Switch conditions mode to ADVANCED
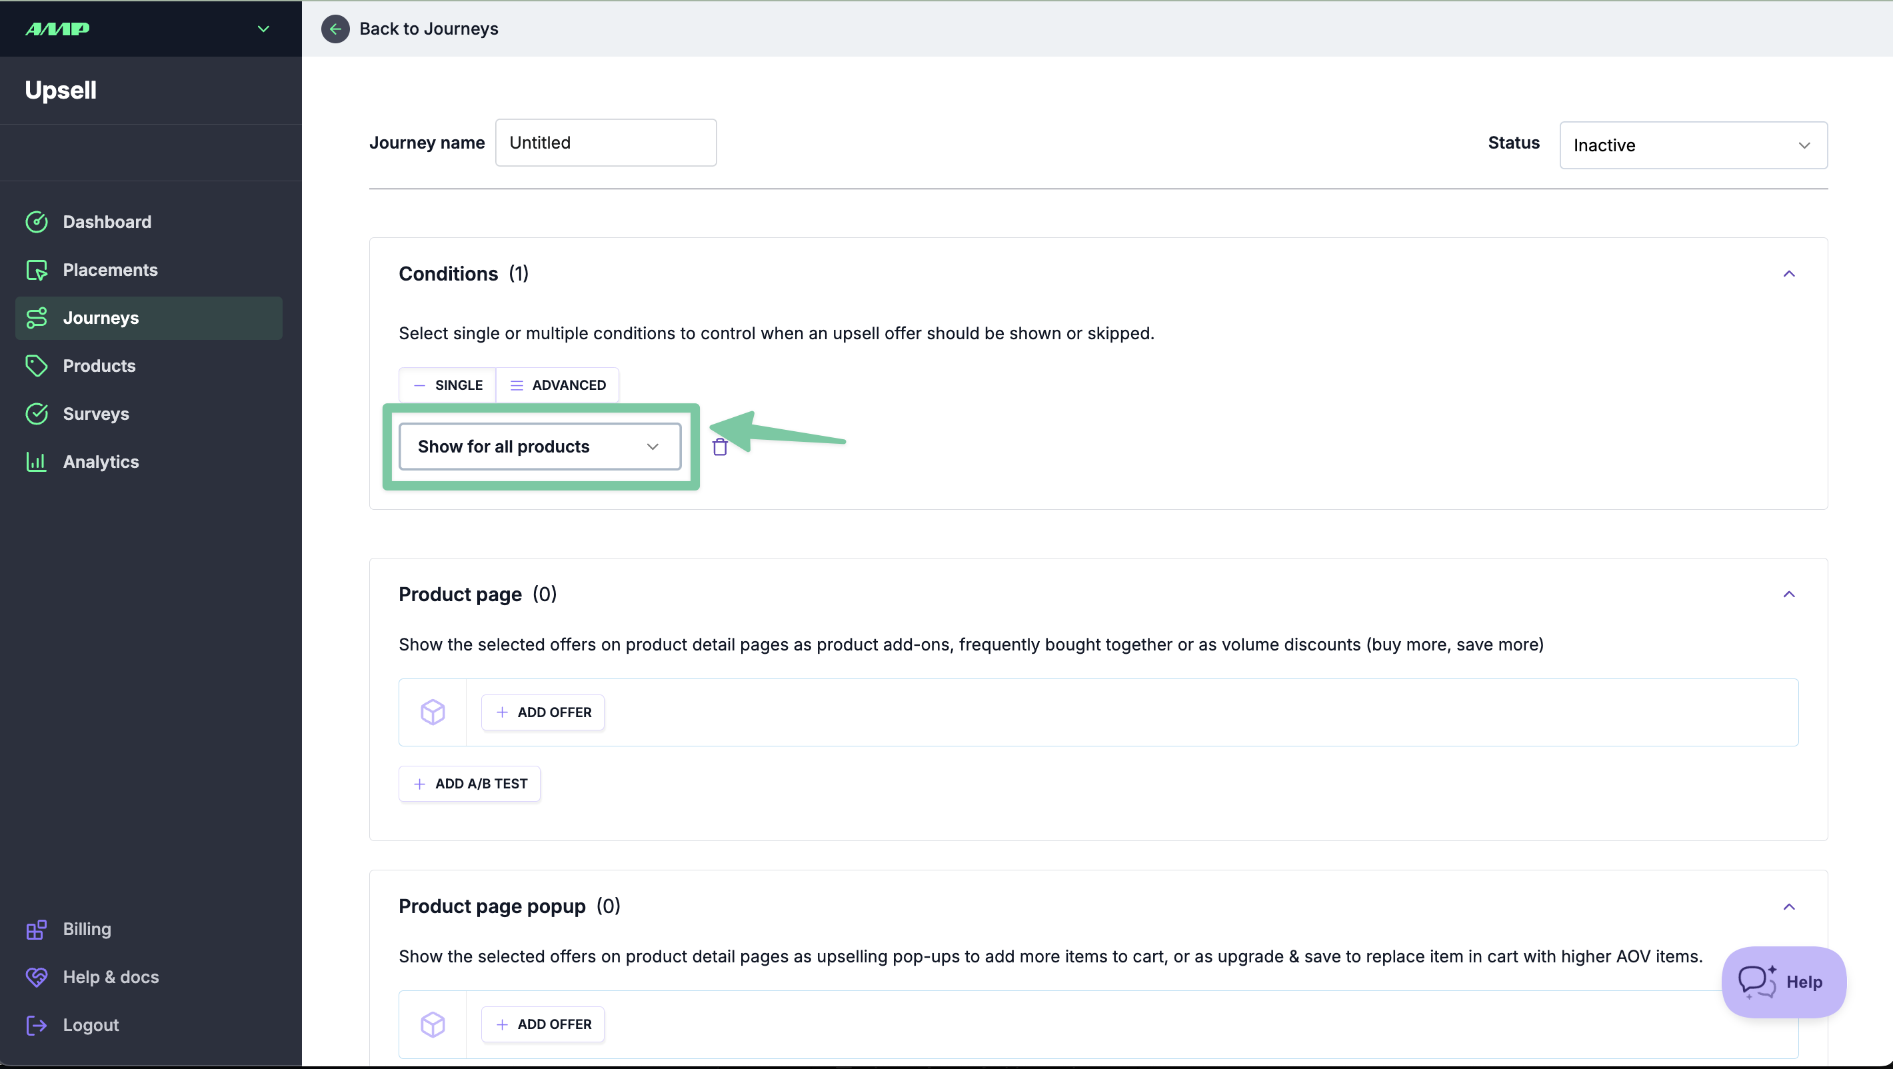 (558, 385)
